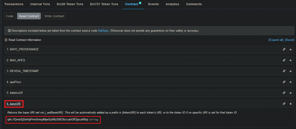Viewport: 296px width, 129px height.
Task: Open the Transactions tab
Action: [14, 4]
